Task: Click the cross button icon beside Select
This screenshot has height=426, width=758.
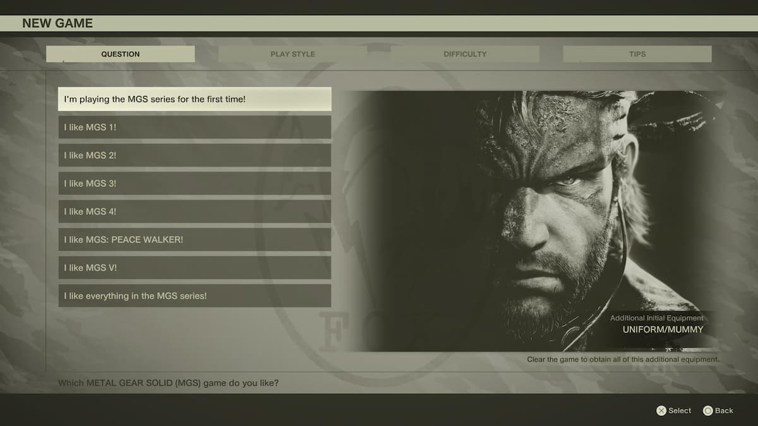Action: (x=661, y=411)
